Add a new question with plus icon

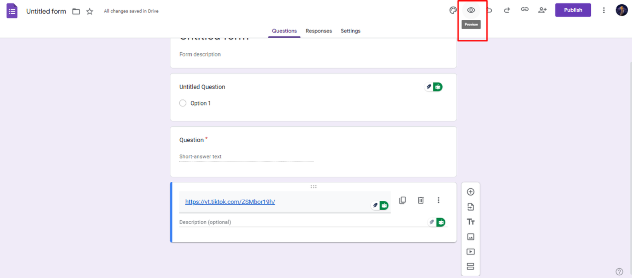470,192
